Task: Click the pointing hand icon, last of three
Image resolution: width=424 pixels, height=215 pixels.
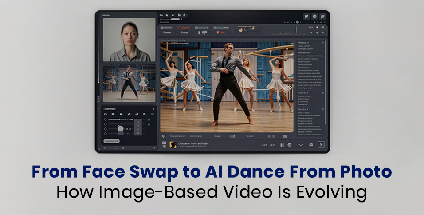Action: (253, 28)
